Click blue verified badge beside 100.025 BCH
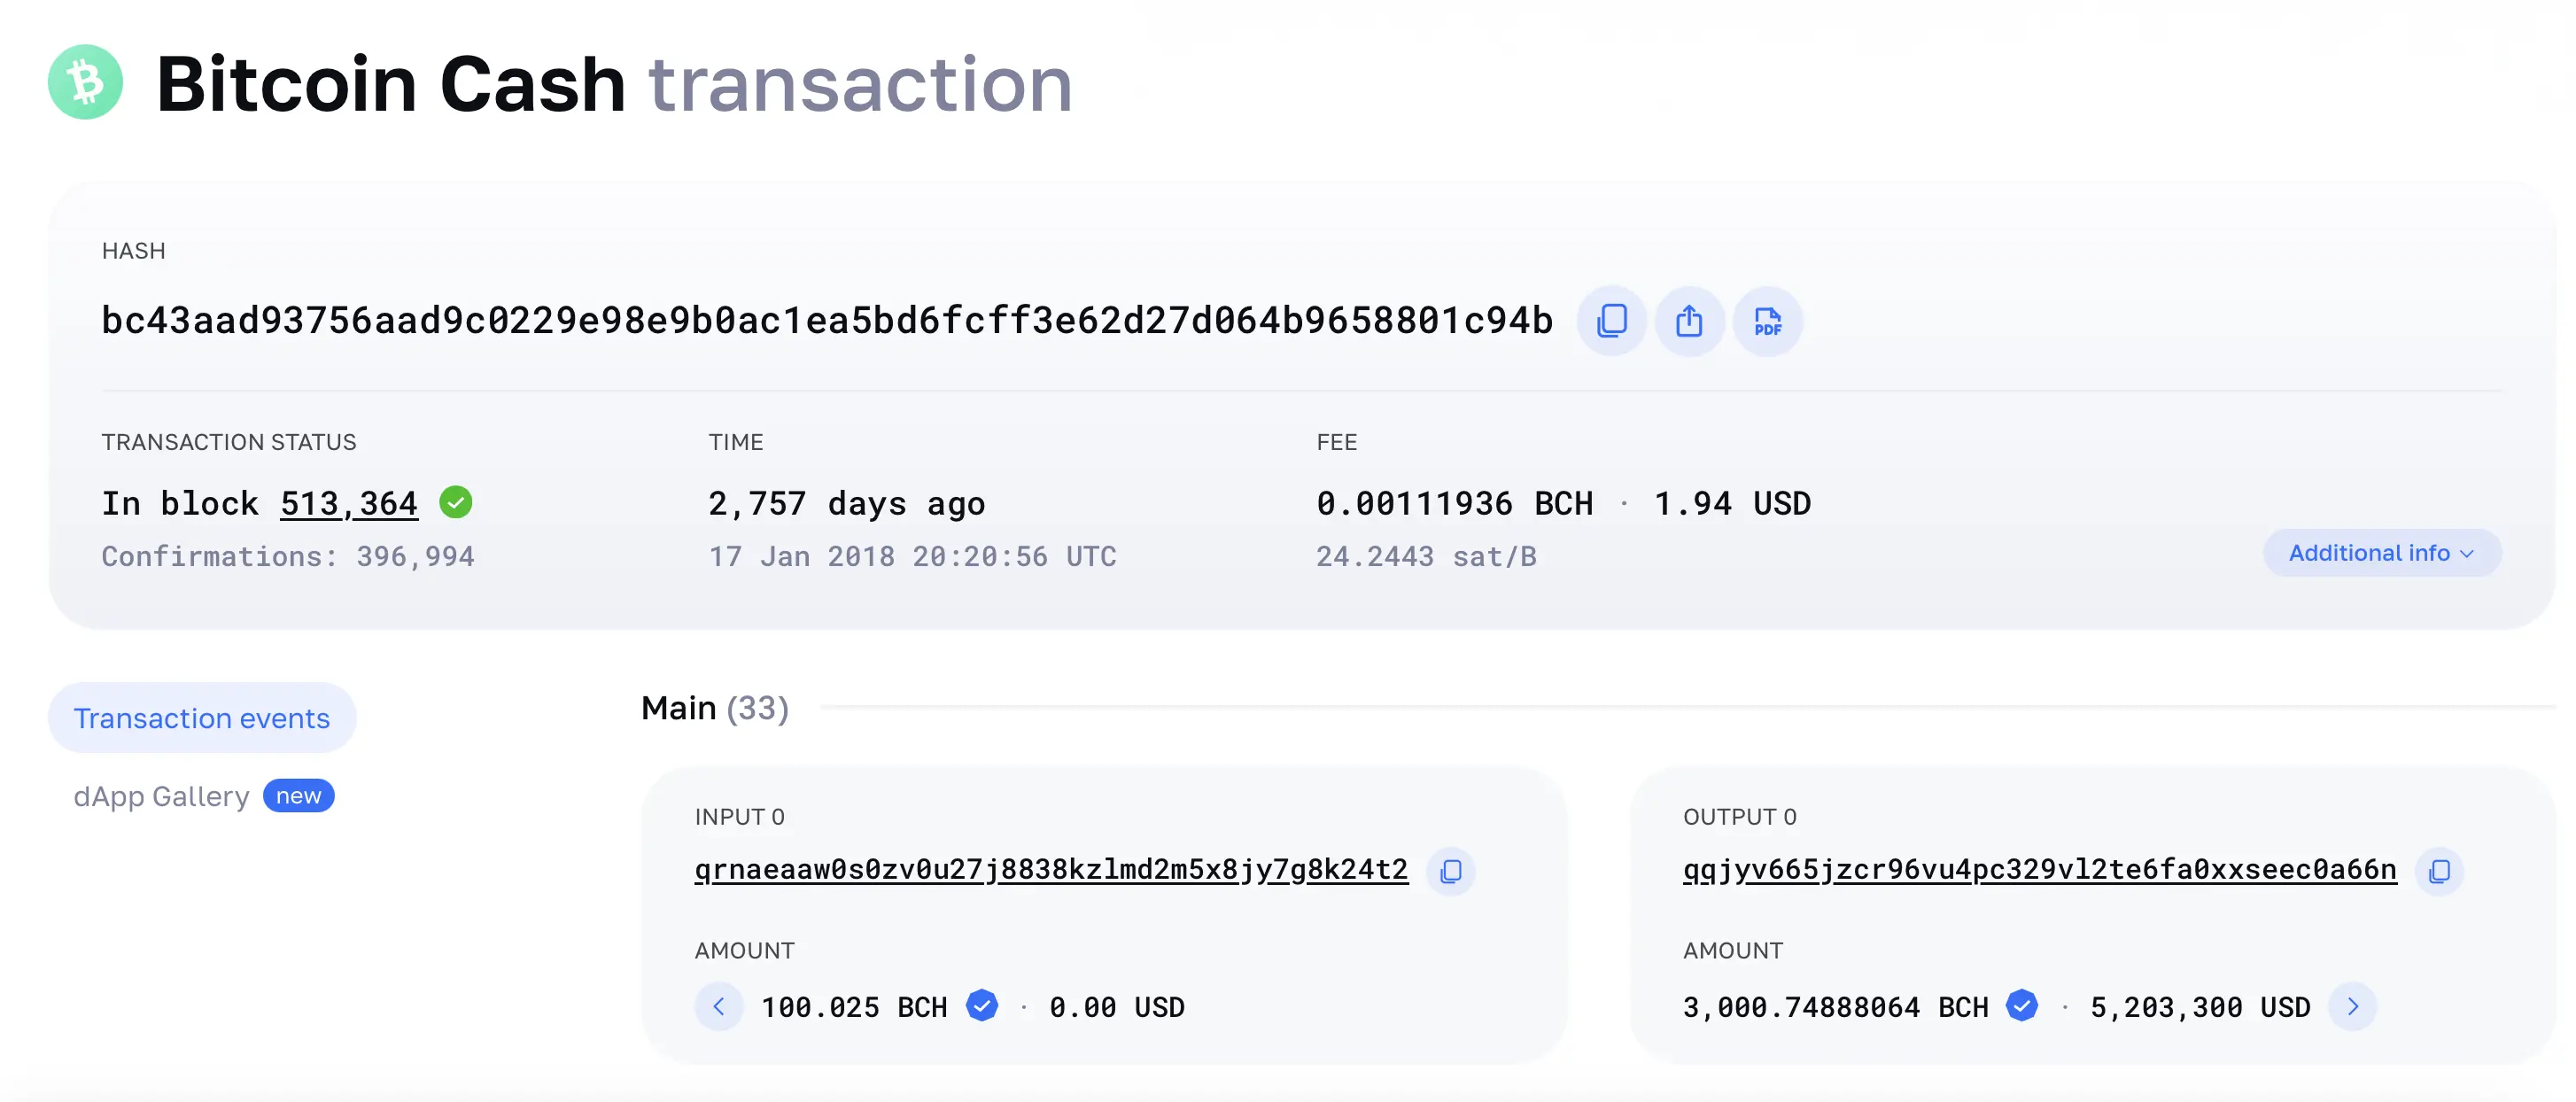This screenshot has height=1102, width=2576. [982, 1005]
